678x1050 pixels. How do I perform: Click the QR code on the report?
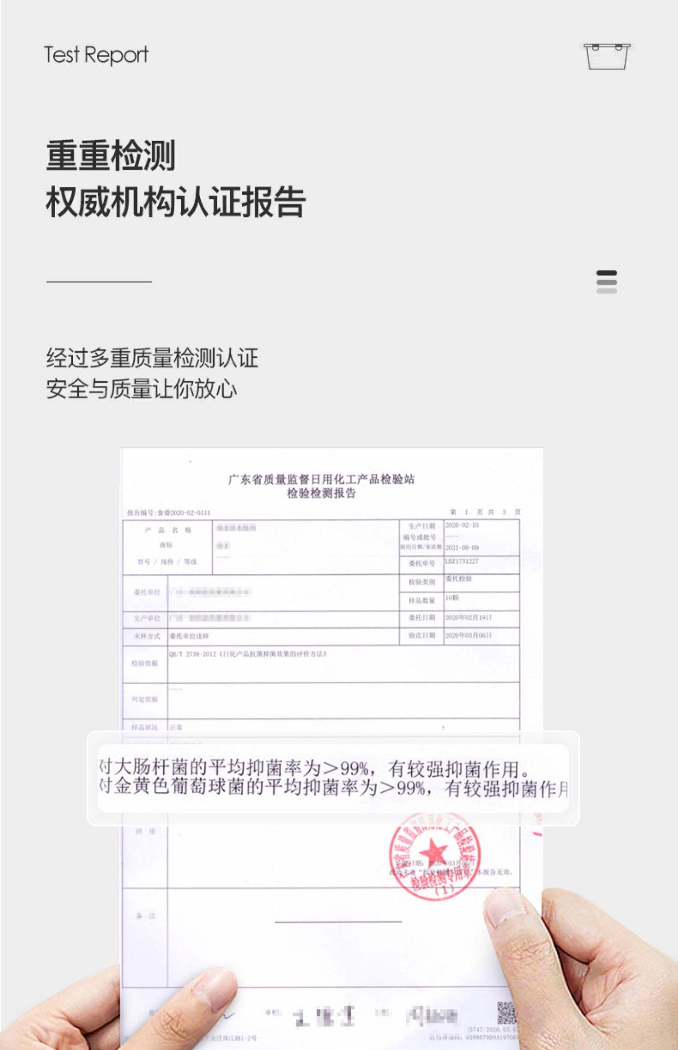tap(506, 1012)
